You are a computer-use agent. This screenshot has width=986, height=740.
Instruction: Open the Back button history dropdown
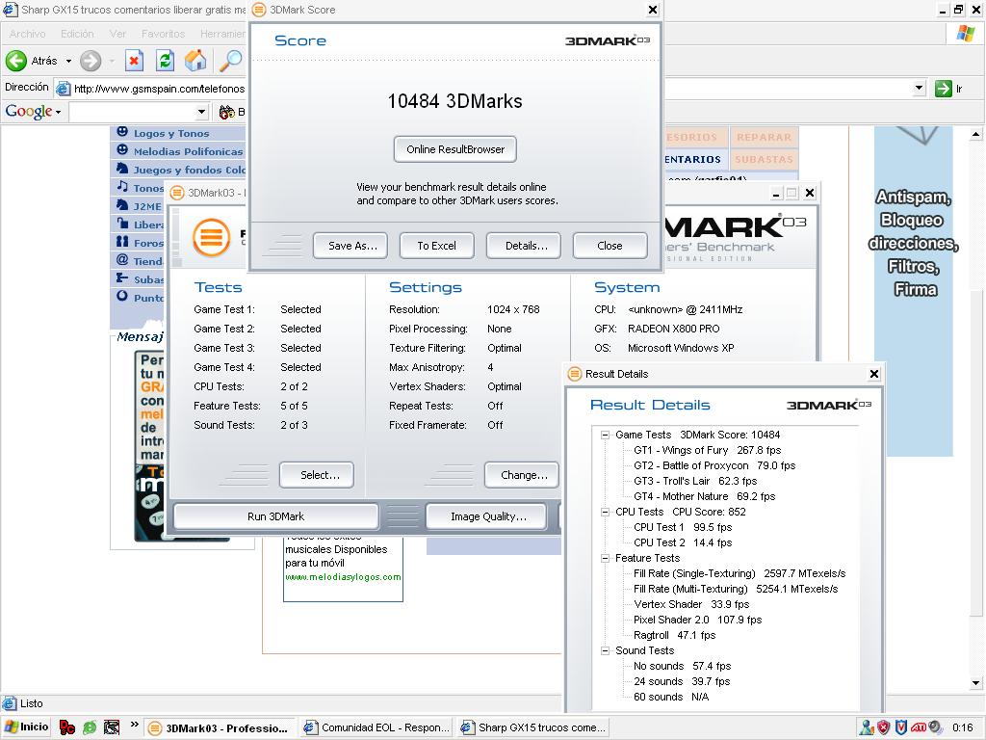coord(68,61)
